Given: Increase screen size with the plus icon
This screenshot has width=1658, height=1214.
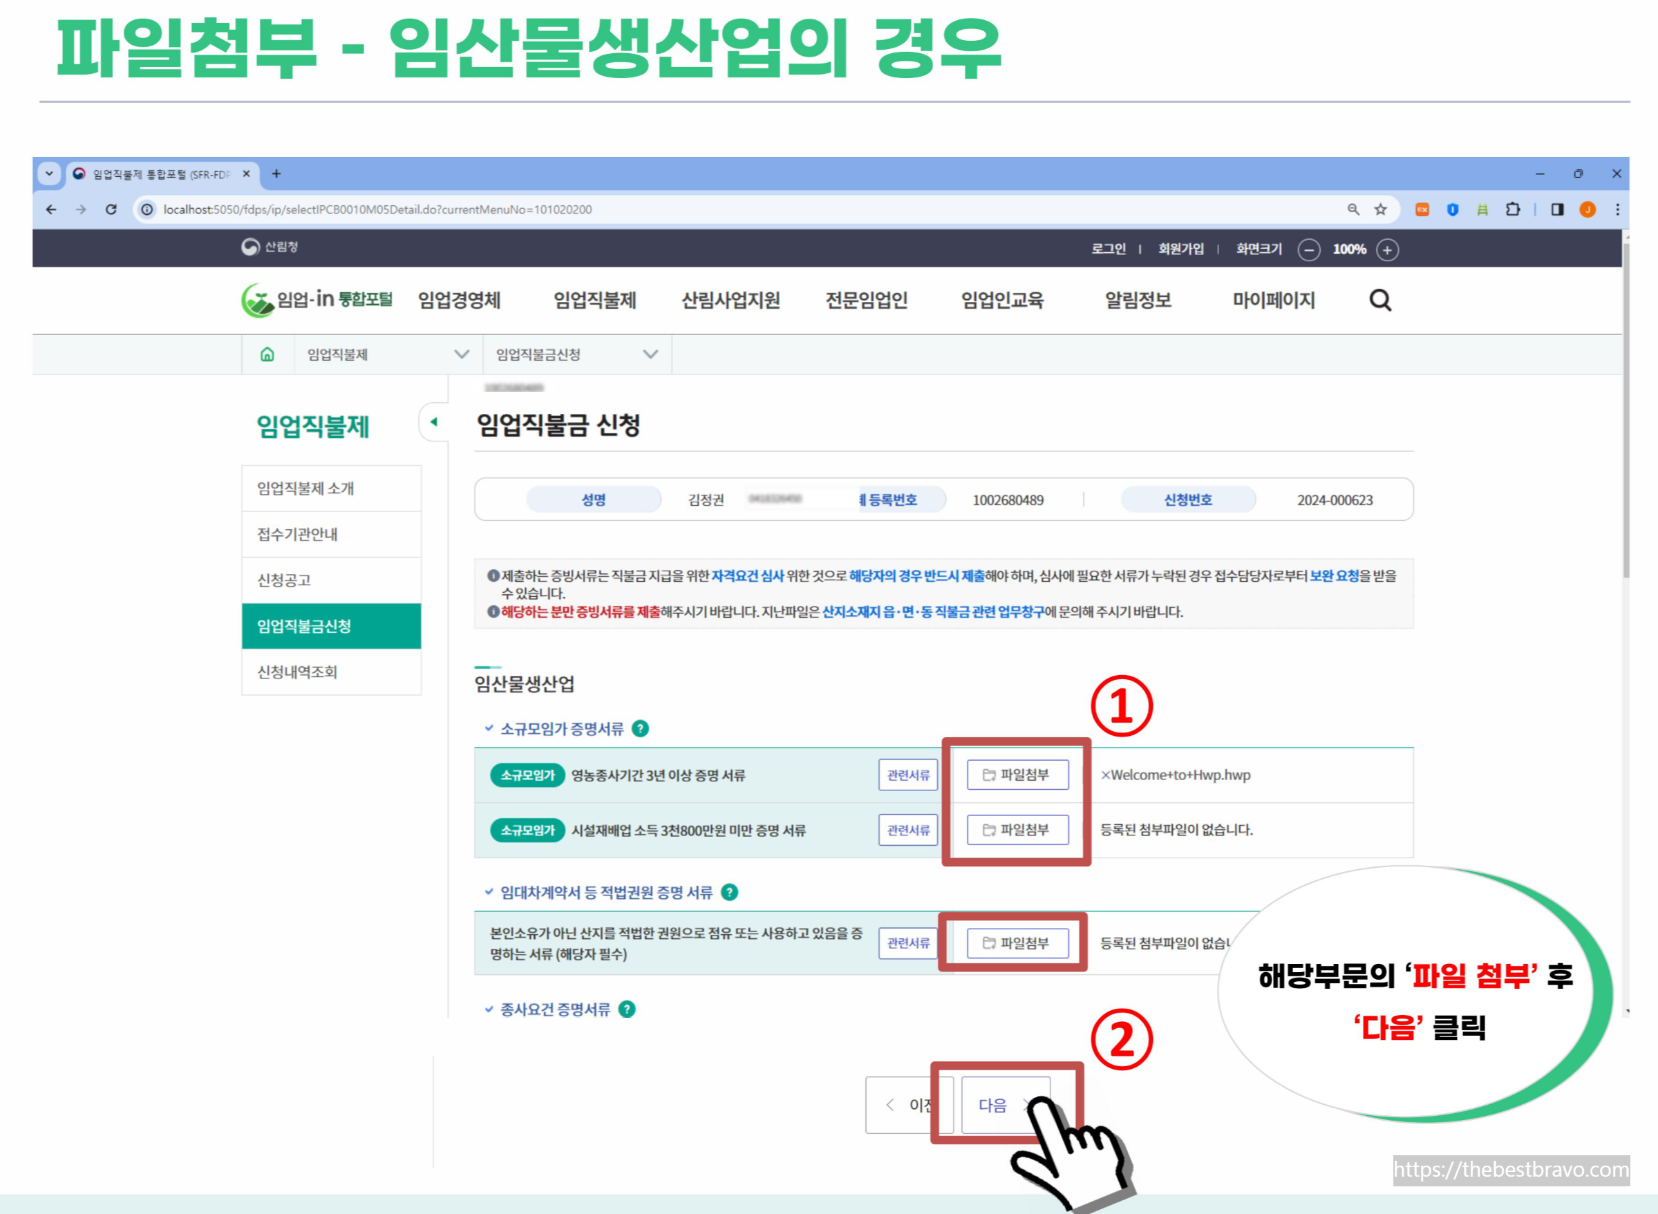Looking at the screenshot, I should click(1387, 250).
